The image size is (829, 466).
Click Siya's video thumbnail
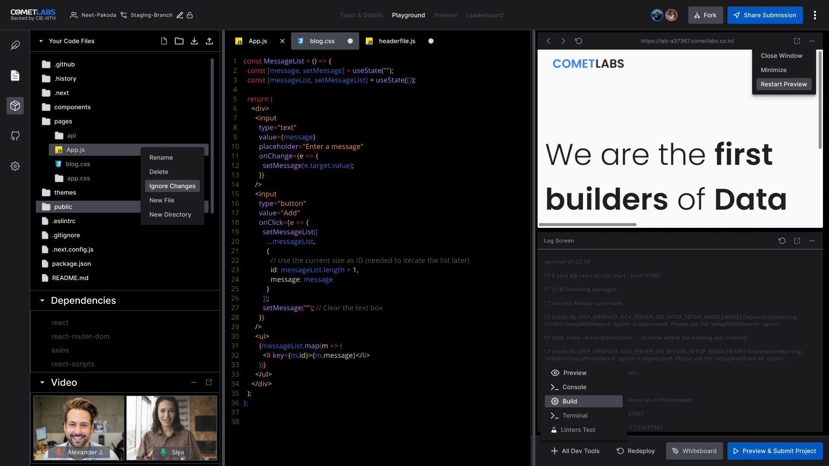pos(171,428)
